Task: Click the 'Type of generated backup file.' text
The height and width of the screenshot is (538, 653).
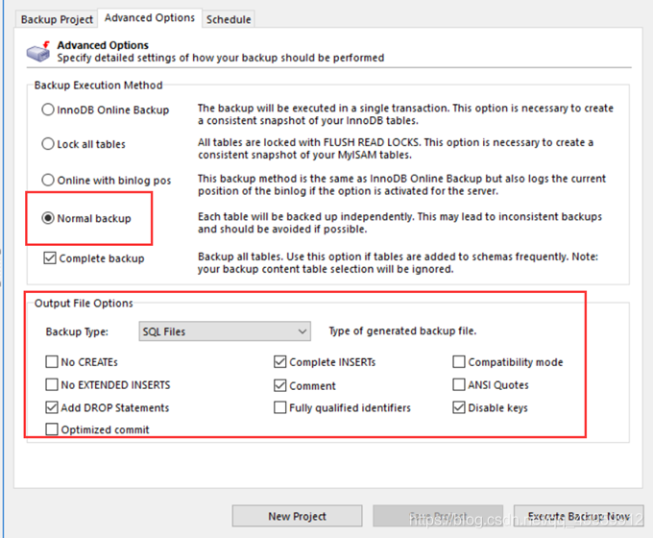Action: pyautogui.click(x=402, y=330)
